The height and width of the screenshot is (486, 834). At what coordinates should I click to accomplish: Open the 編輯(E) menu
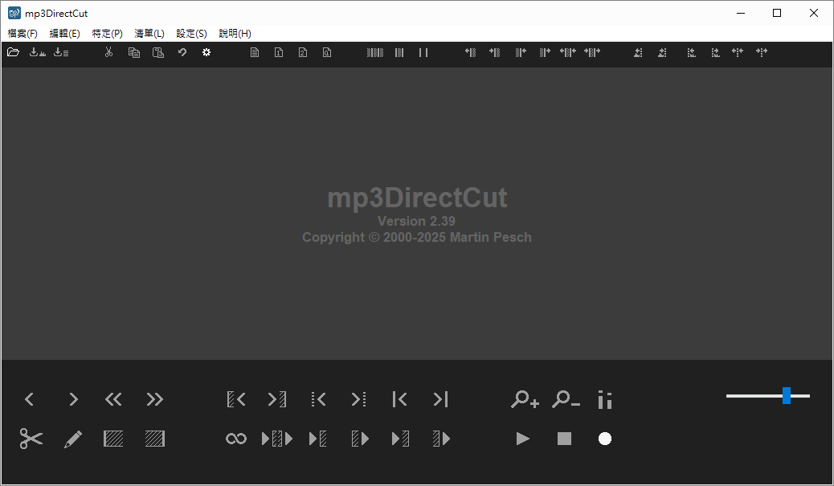coord(64,34)
